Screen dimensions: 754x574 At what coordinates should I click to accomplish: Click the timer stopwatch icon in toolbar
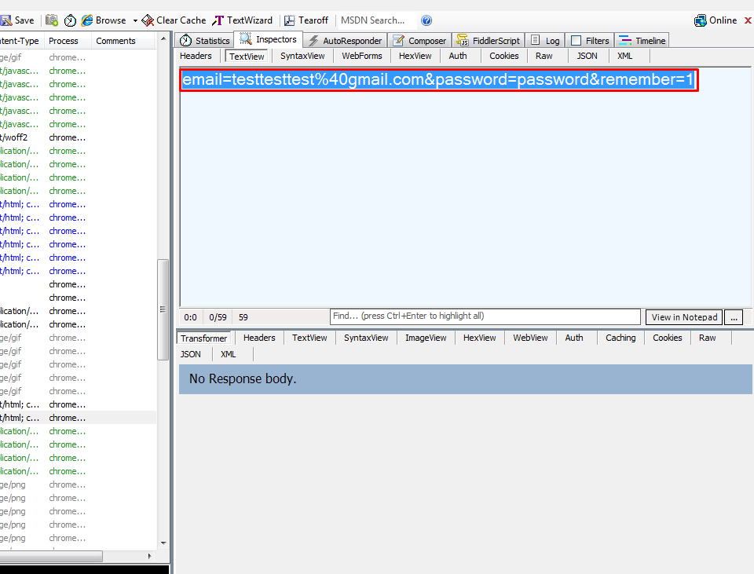coord(70,20)
